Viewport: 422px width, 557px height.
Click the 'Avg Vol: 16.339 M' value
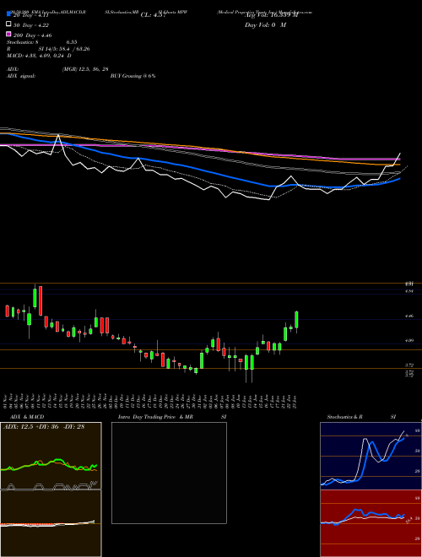pos(271,15)
